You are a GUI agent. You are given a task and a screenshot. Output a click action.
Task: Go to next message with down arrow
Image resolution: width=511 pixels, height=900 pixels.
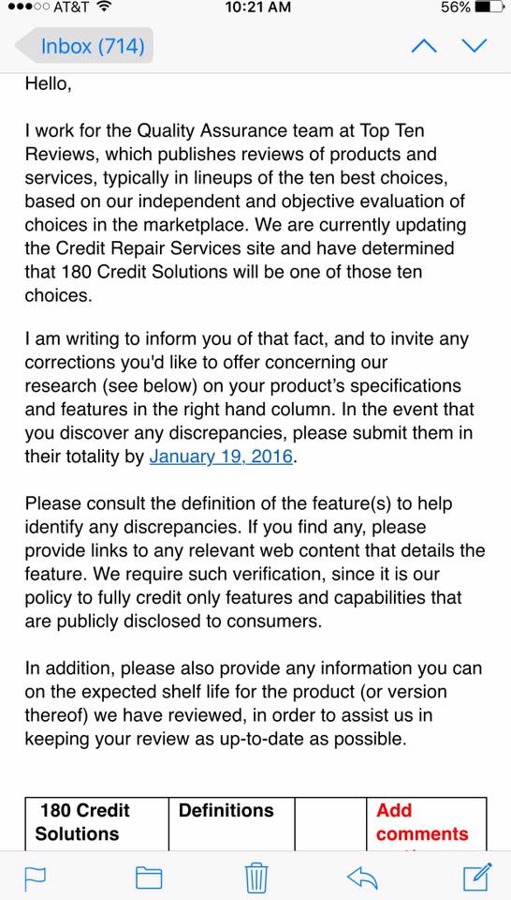(474, 46)
